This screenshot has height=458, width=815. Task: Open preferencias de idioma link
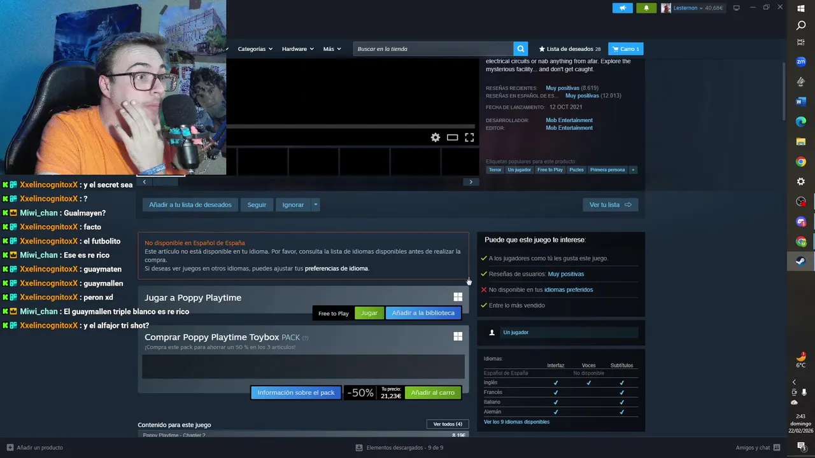(336, 268)
